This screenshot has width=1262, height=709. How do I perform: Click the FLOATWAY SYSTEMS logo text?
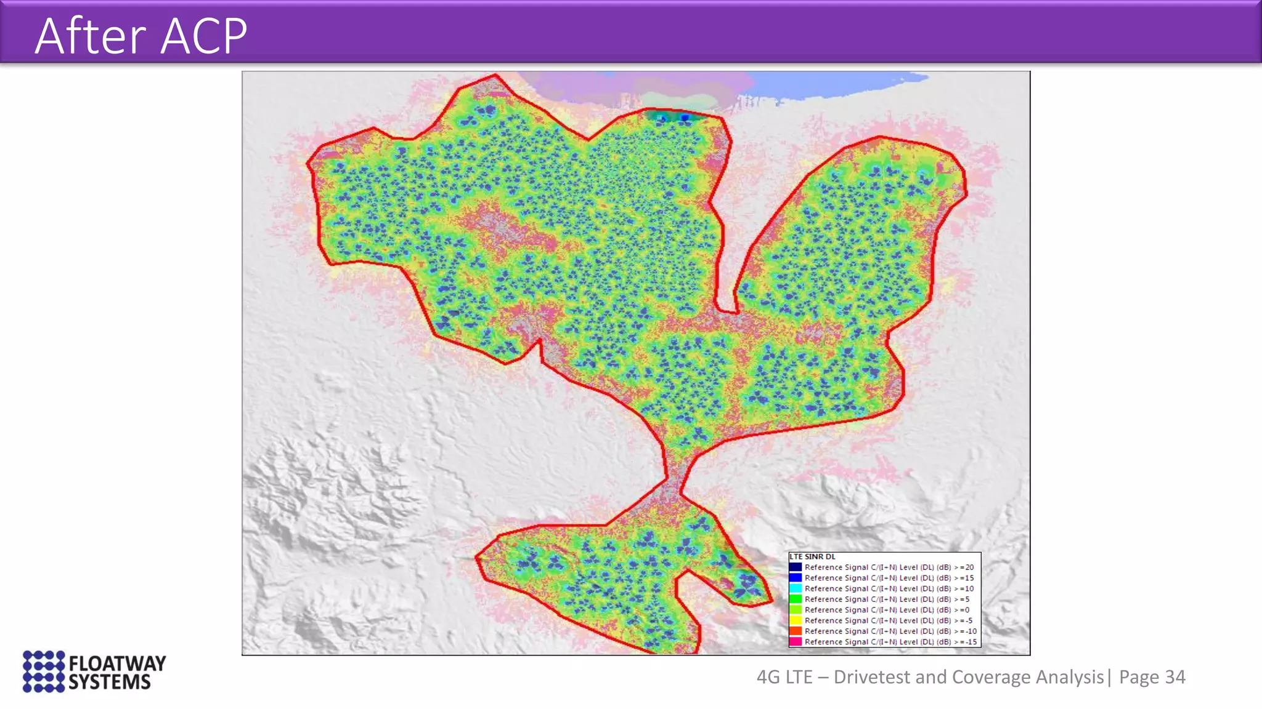[116, 673]
